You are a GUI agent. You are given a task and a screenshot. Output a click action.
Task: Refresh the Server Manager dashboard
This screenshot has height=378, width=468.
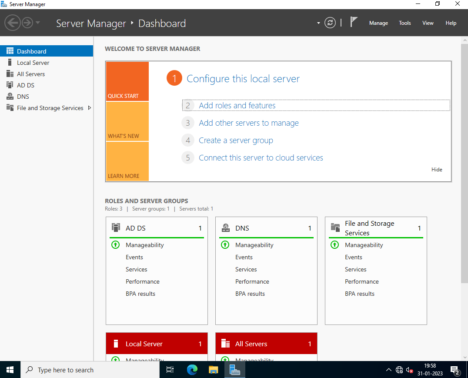[330, 23]
